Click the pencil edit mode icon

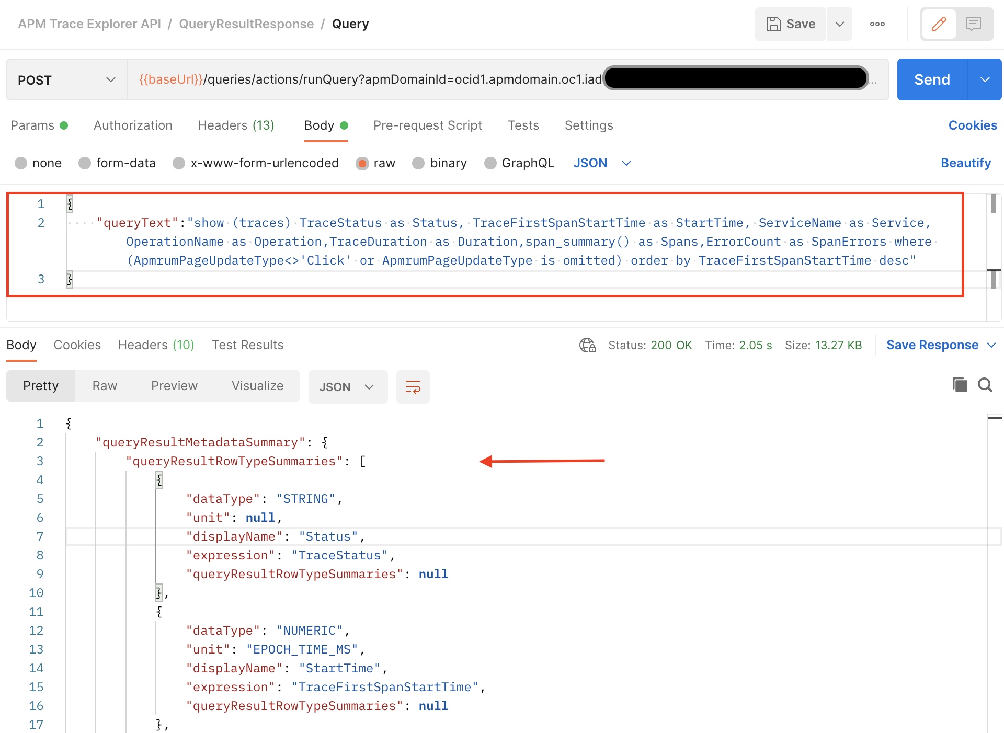[939, 24]
